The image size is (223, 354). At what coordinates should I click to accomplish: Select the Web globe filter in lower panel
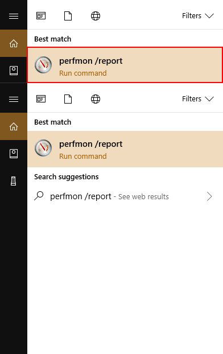[96, 99]
